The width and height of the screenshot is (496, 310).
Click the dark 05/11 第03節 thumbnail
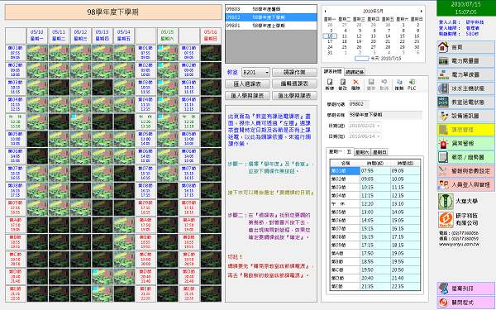[x=59, y=88]
